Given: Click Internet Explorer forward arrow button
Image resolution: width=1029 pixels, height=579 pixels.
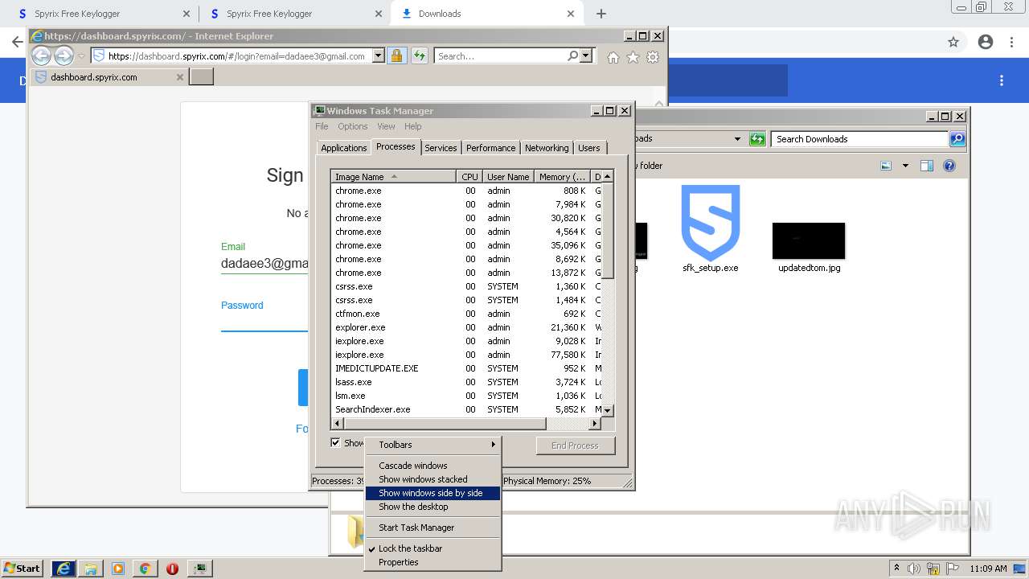Looking at the screenshot, I should point(64,55).
